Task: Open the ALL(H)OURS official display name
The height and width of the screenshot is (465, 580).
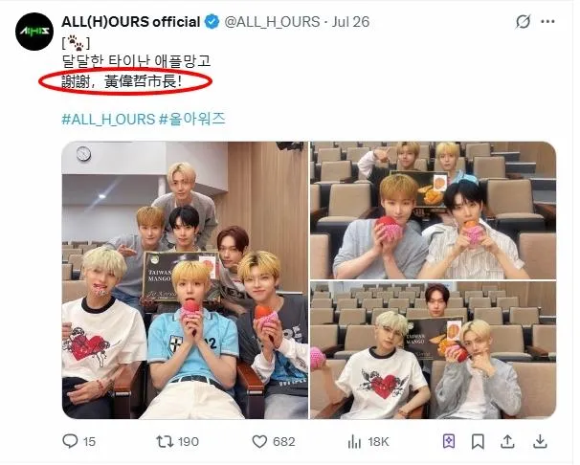Action: click(x=130, y=22)
